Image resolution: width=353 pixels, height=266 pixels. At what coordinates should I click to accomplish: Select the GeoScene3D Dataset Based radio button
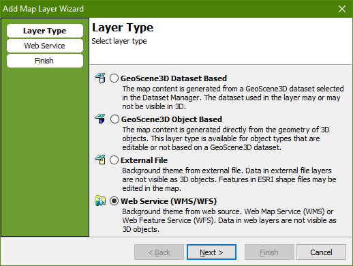114,78
